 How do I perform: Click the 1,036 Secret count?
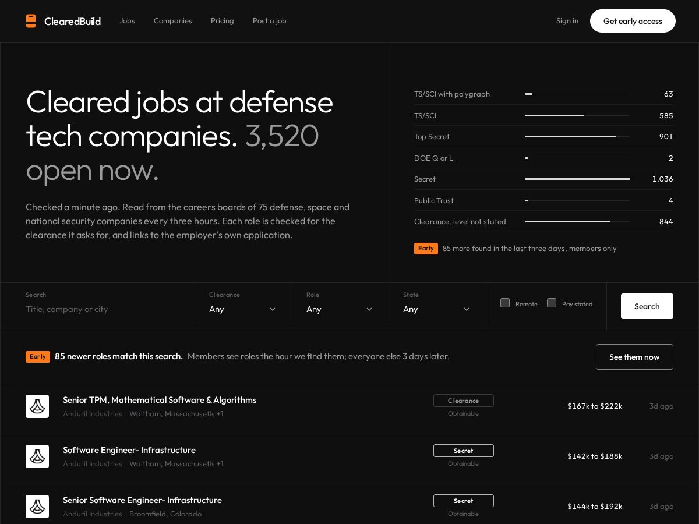point(663,179)
